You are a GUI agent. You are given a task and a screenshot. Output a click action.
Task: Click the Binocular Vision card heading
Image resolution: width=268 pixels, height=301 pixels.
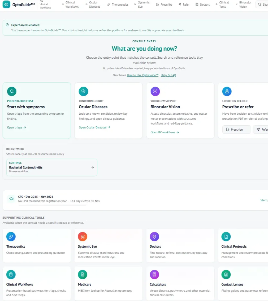[x=165, y=107]
